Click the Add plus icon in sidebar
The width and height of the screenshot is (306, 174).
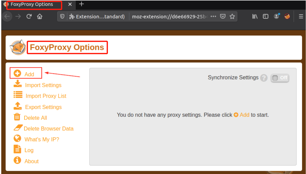(17, 74)
